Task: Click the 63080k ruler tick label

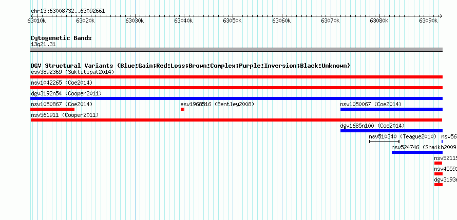Action: coord(379,21)
